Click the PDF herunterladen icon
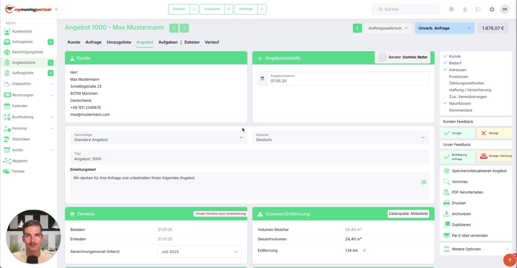Viewport: 517px width, 268px height. (x=446, y=192)
